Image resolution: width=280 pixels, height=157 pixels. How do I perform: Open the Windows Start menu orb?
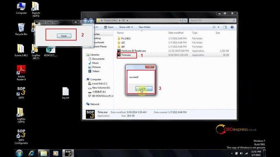point(19,153)
